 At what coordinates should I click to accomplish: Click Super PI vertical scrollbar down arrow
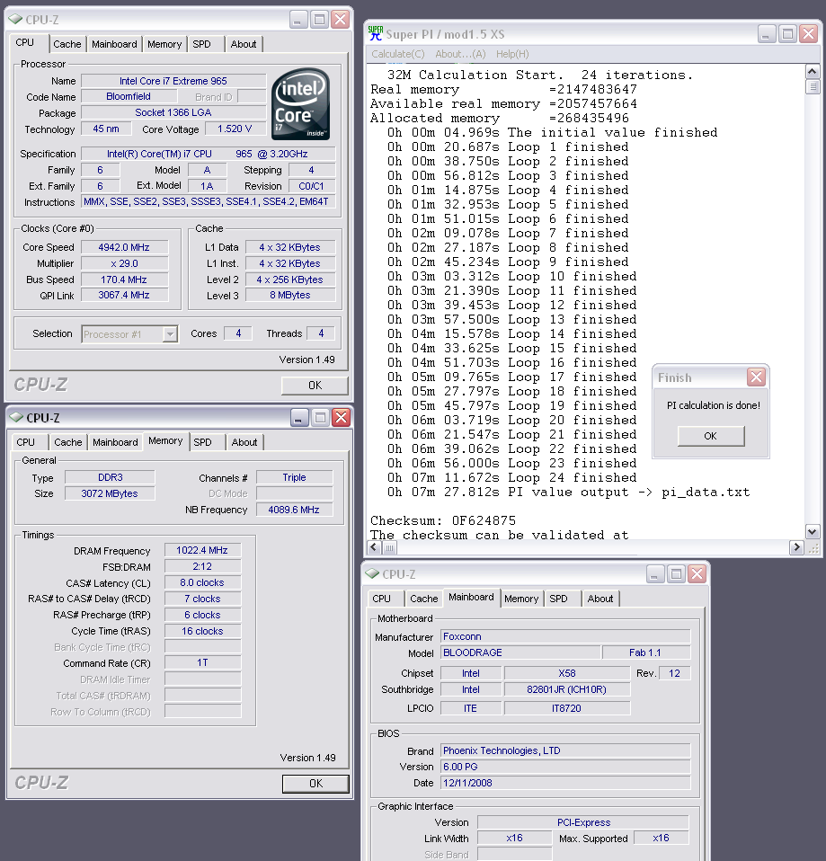[813, 531]
